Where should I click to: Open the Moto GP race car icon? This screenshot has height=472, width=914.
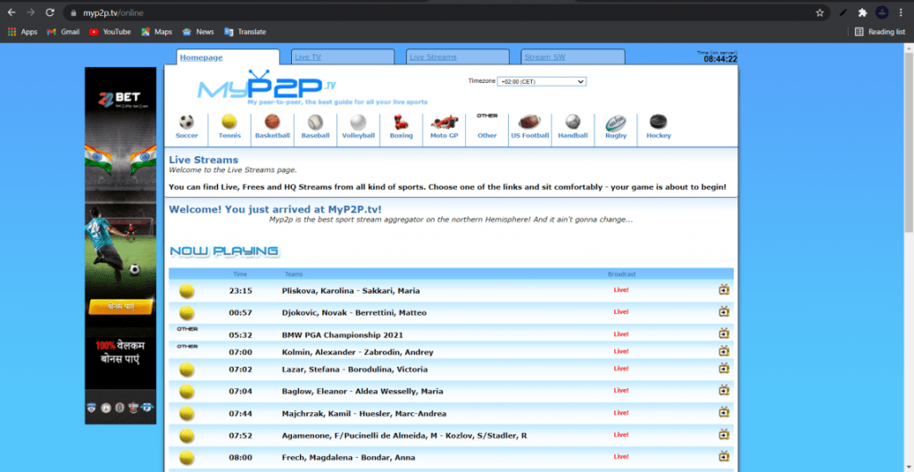[445, 122]
